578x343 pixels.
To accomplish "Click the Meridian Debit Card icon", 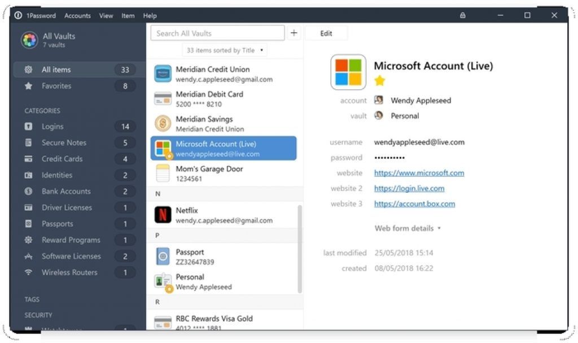I will [163, 98].
